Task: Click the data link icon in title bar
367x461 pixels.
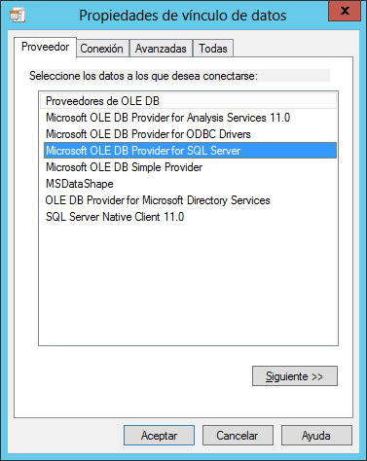Action: point(17,16)
